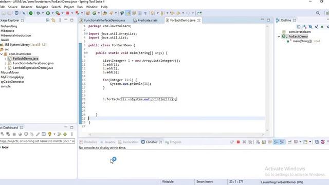Open the Javadoc view tab
Screen dimensions: 329x185
108,142
